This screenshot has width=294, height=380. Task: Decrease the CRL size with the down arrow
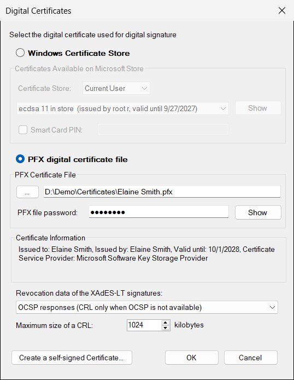[166, 328]
